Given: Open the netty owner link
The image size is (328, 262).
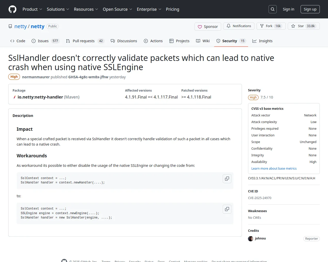Looking at the screenshot, I should [20, 26].
